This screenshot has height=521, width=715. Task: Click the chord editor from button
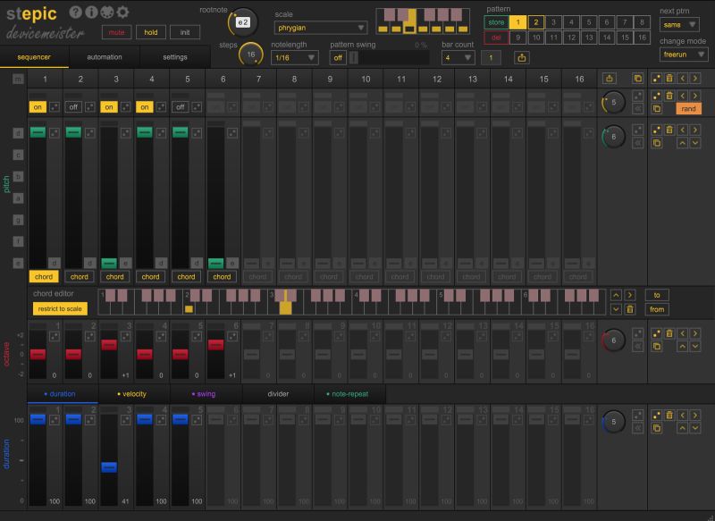click(657, 309)
